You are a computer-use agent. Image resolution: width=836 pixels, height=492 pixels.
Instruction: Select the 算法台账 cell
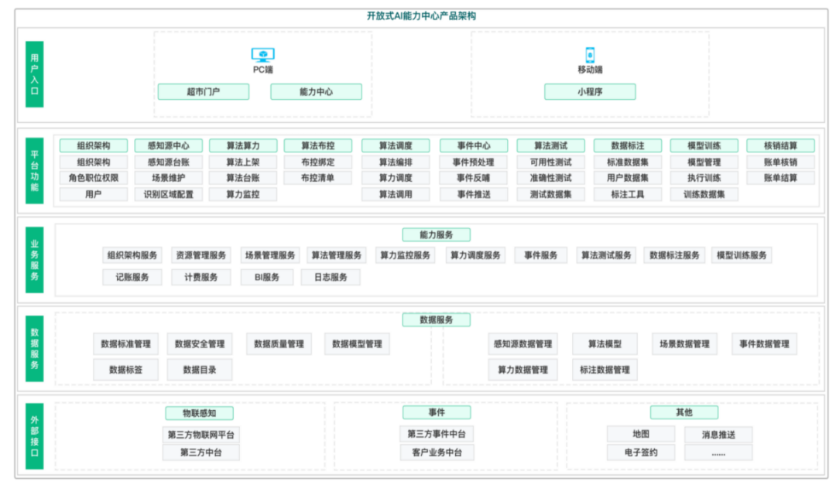click(243, 178)
